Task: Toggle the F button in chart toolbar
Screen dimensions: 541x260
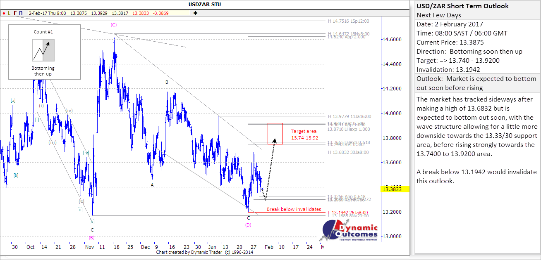Action: point(15,13)
